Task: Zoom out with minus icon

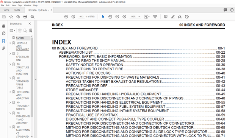Action: [x=117, y=17]
